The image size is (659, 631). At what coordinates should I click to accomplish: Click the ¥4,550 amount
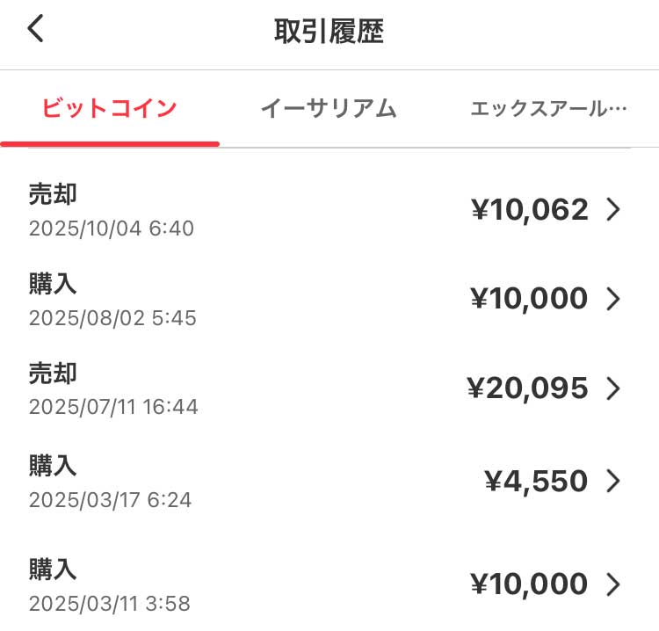coord(536,481)
